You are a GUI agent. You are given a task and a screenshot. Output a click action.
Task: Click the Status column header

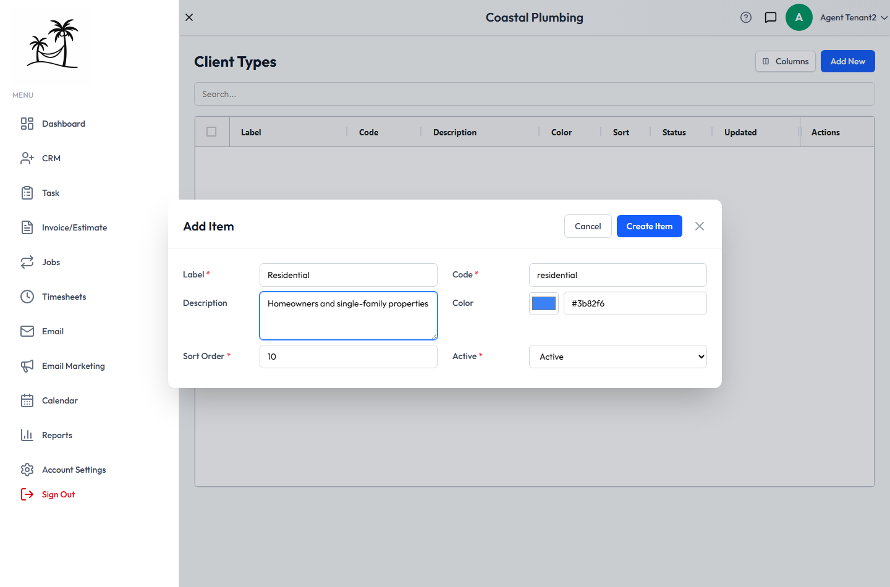(x=674, y=132)
